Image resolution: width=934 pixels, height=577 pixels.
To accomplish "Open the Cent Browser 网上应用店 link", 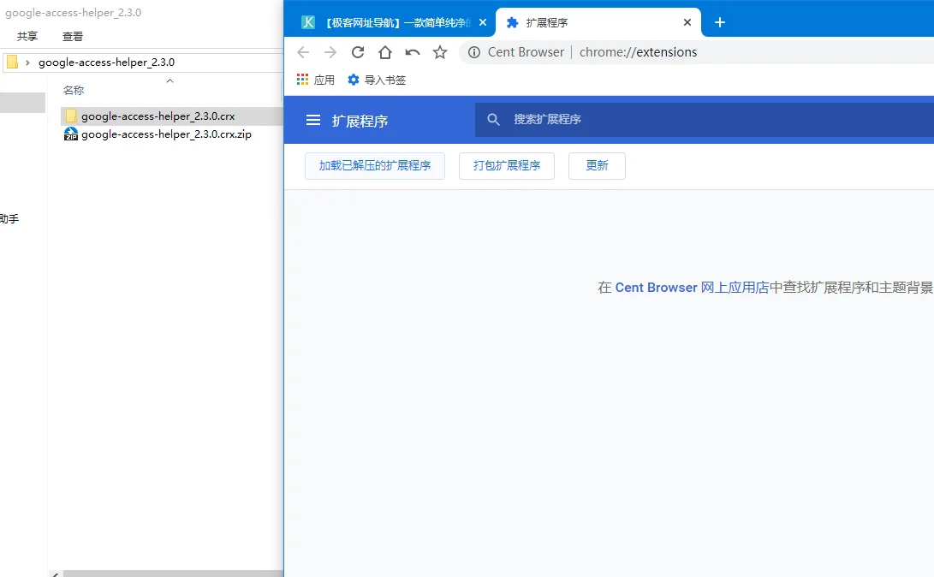I will [x=692, y=288].
